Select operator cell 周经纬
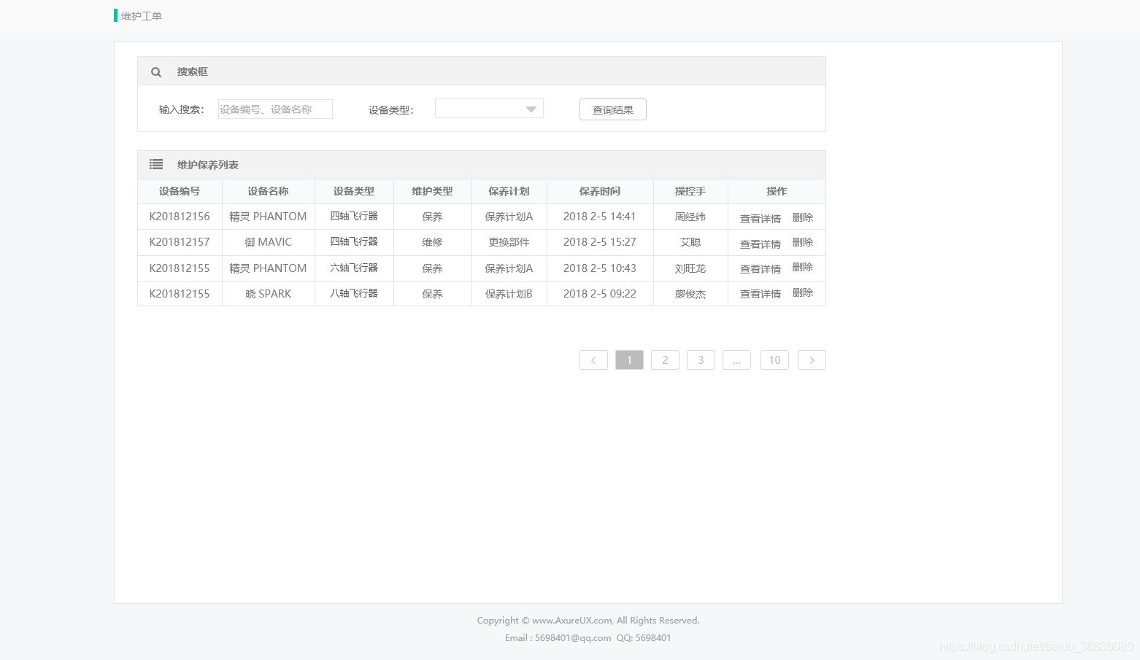The width and height of the screenshot is (1140, 660). coord(690,217)
